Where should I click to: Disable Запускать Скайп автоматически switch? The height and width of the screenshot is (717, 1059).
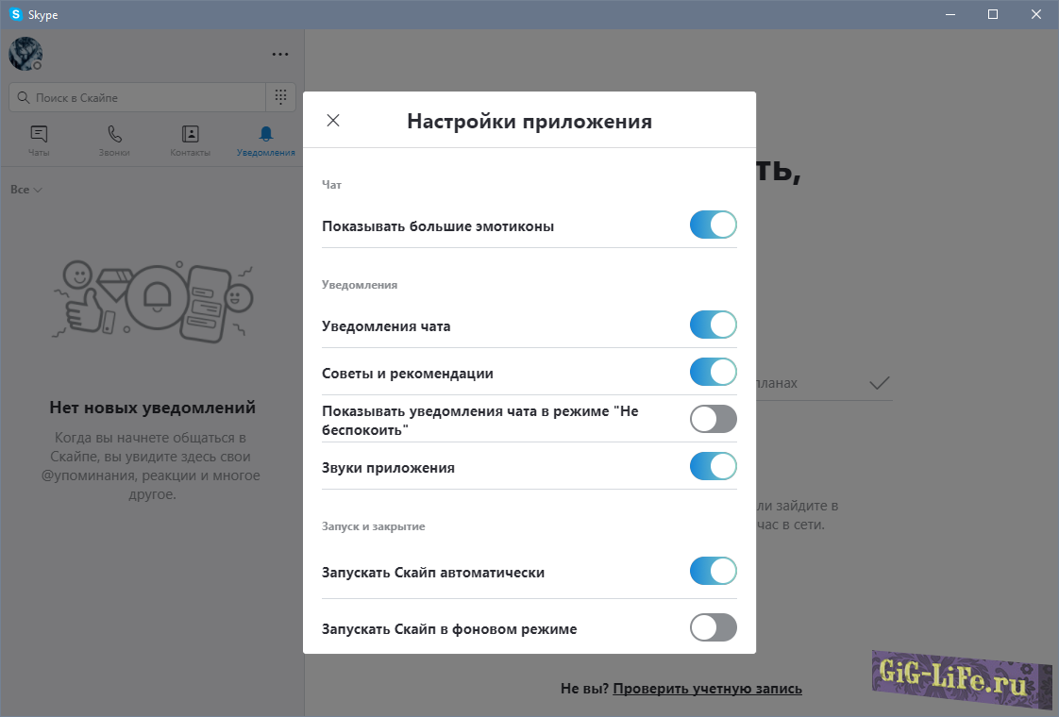click(x=713, y=572)
